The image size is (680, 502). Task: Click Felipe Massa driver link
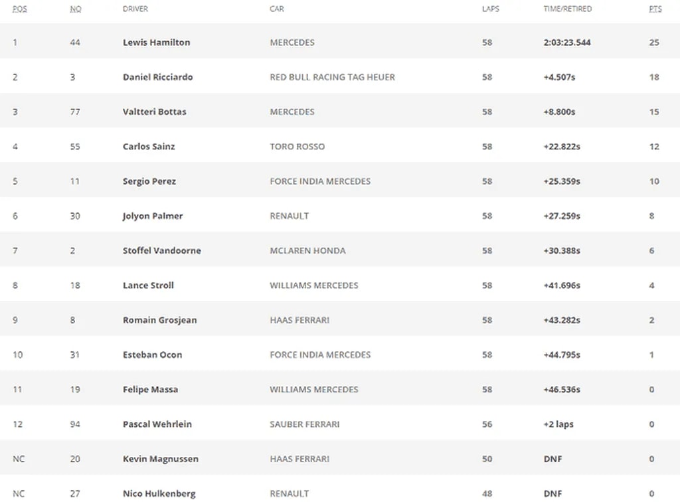tap(150, 389)
